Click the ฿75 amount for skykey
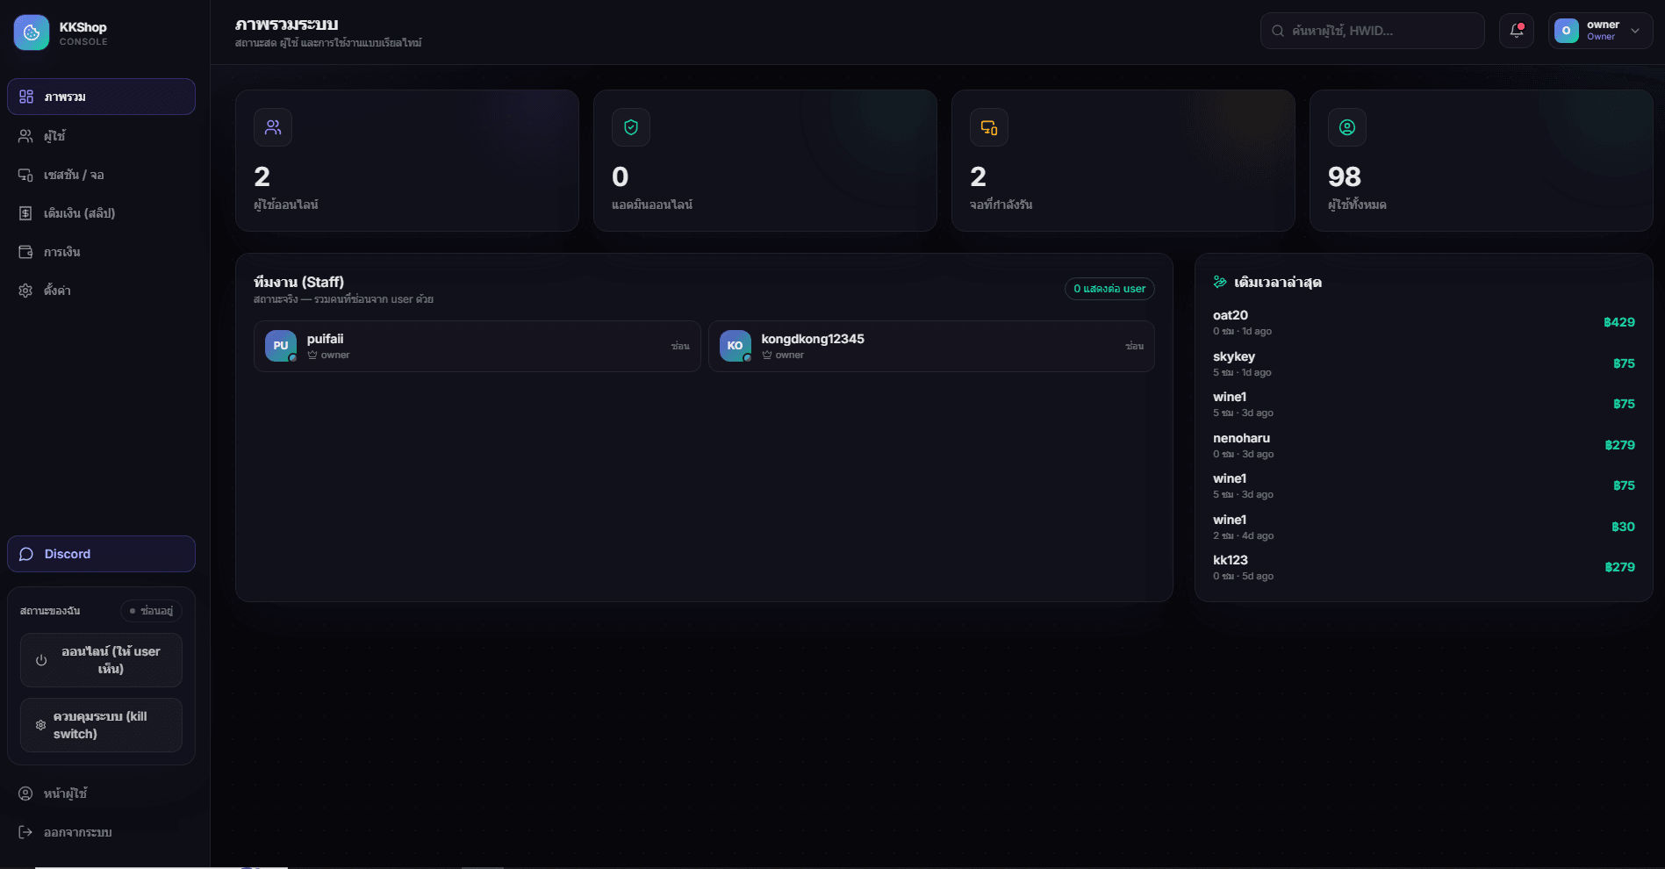 click(1624, 363)
